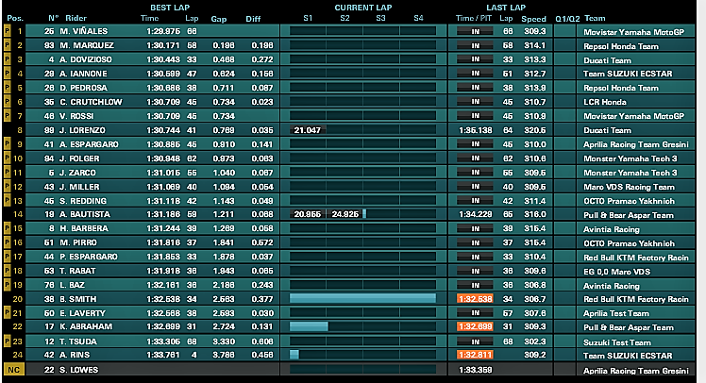Screen dimensions: 706x383
Task: Select the rider name A. RINS
Action: tap(75, 355)
